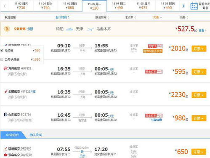Click the 空铁特惠 train-air badge icon
210x158 pixels.
(7, 29)
